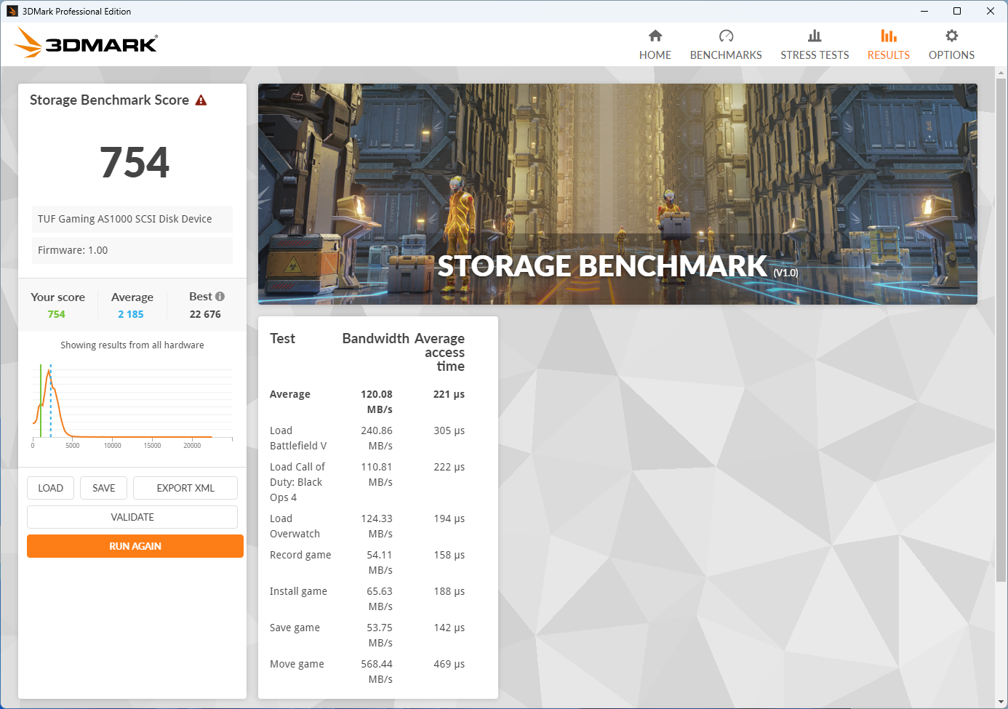Click the Best score value 22 676
Screen dimensions: 1008x709
pyautogui.click(x=205, y=314)
